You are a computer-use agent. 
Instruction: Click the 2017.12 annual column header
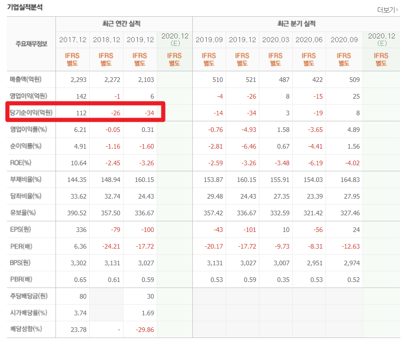point(73,40)
